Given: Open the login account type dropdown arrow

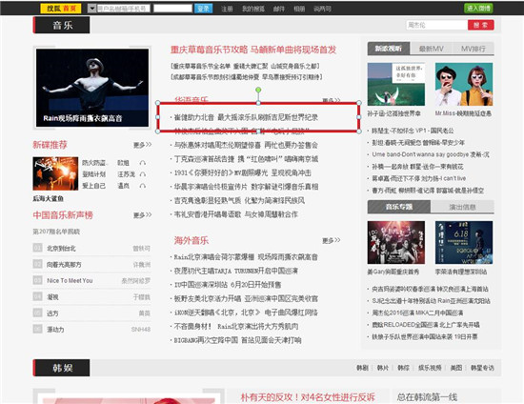Looking at the screenshot, I should [91, 9].
